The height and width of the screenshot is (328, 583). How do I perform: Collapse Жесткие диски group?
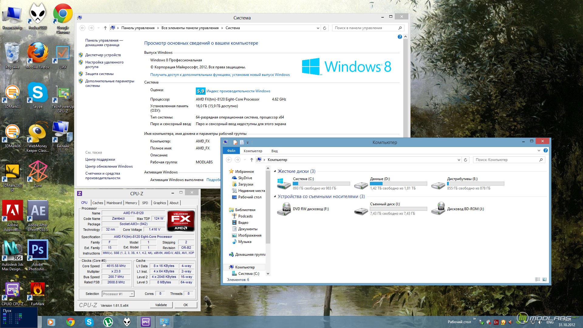tap(275, 171)
